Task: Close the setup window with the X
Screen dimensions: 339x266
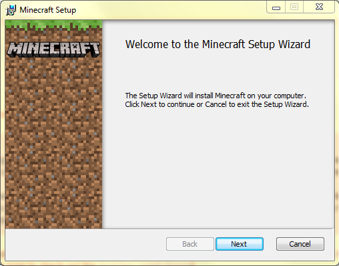Action: click(x=319, y=7)
